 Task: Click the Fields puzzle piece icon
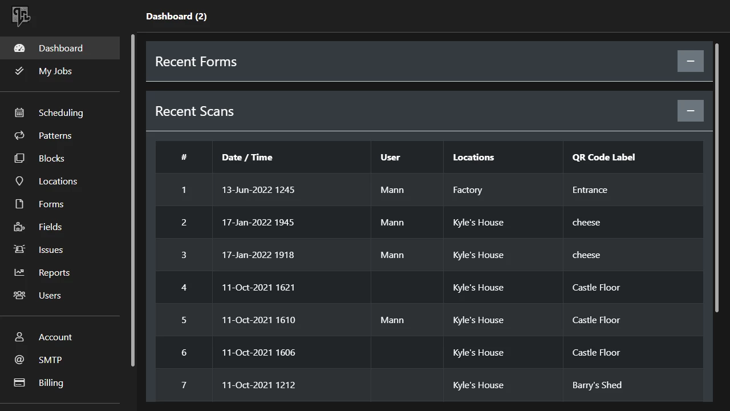coord(19,227)
